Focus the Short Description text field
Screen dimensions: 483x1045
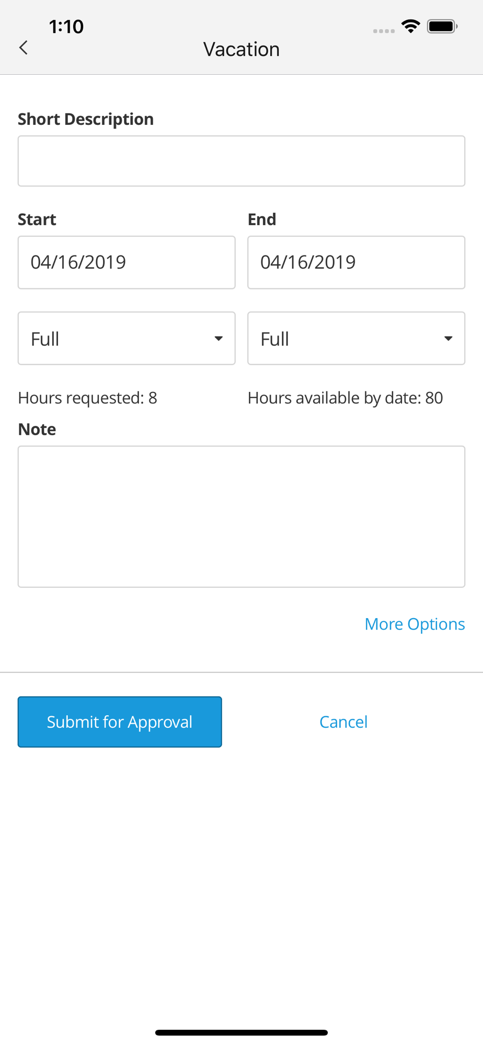[x=241, y=161]
